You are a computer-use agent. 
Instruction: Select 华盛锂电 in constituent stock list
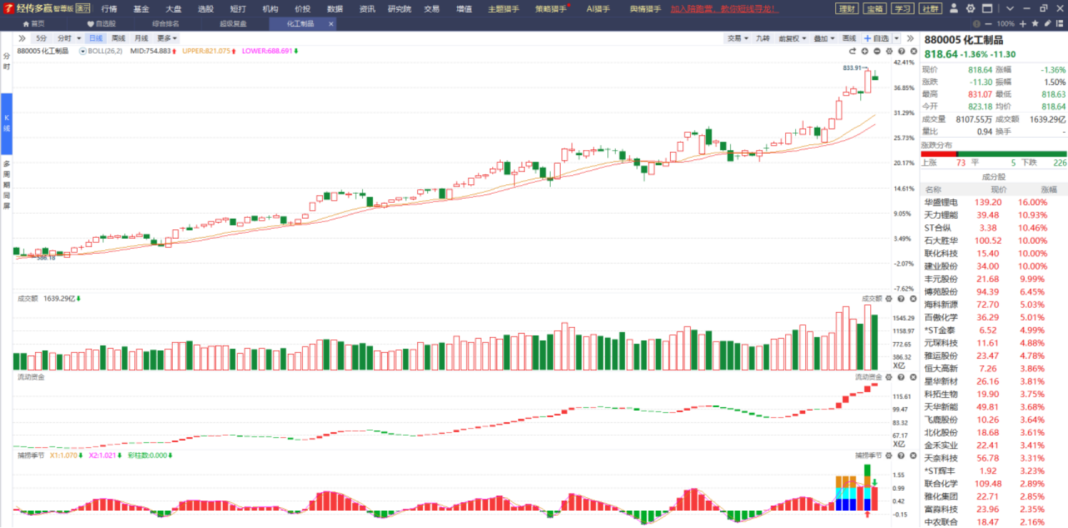pos(941,202)
